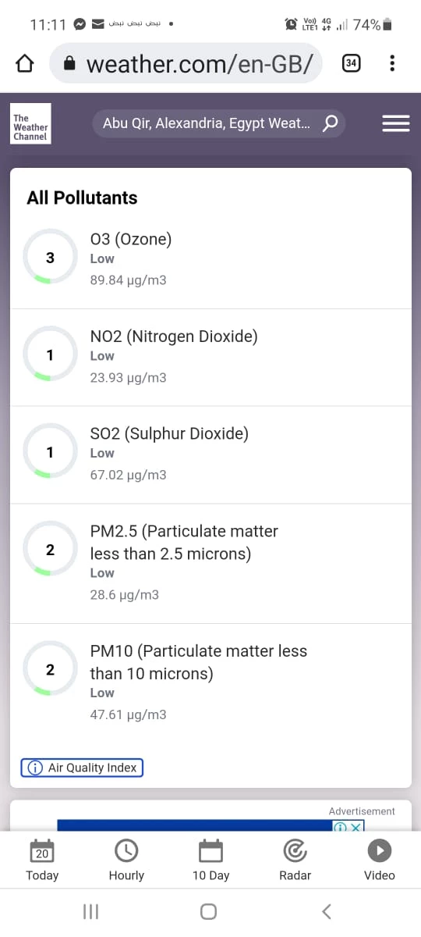
Task: Close the advertisement with X icon
Action: coord(356,826)
